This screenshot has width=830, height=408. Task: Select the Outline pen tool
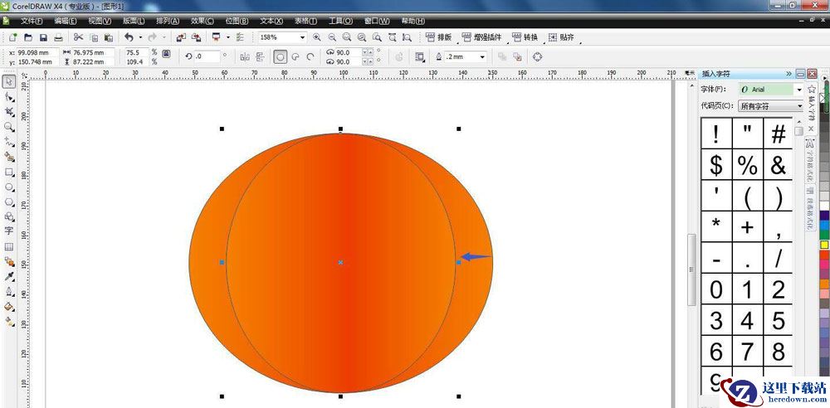tap(9, 292)
